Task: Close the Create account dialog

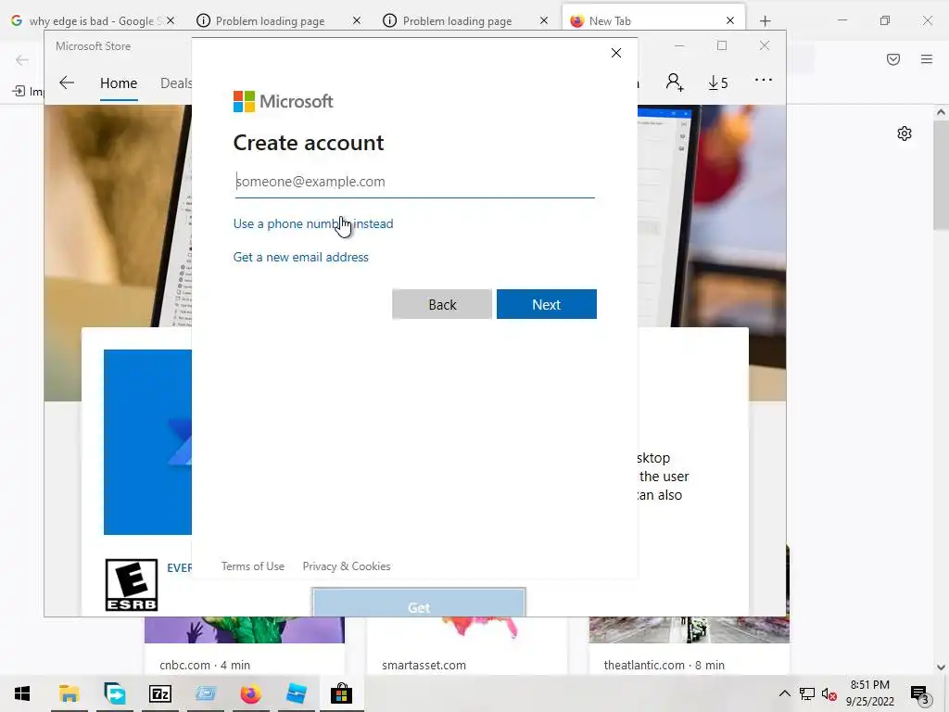Action: coord(616,53)
